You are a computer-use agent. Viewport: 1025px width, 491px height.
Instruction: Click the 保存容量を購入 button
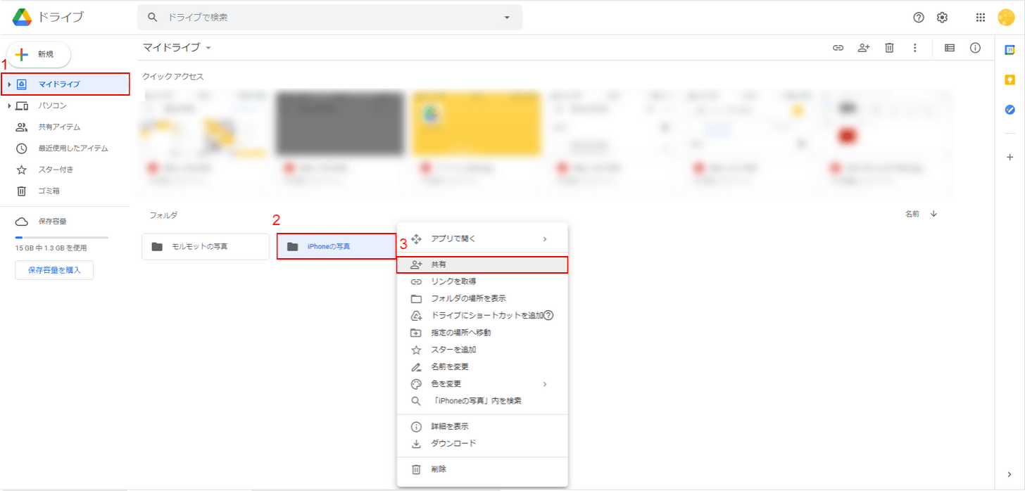pyautogui.click(x=54, y=270)
